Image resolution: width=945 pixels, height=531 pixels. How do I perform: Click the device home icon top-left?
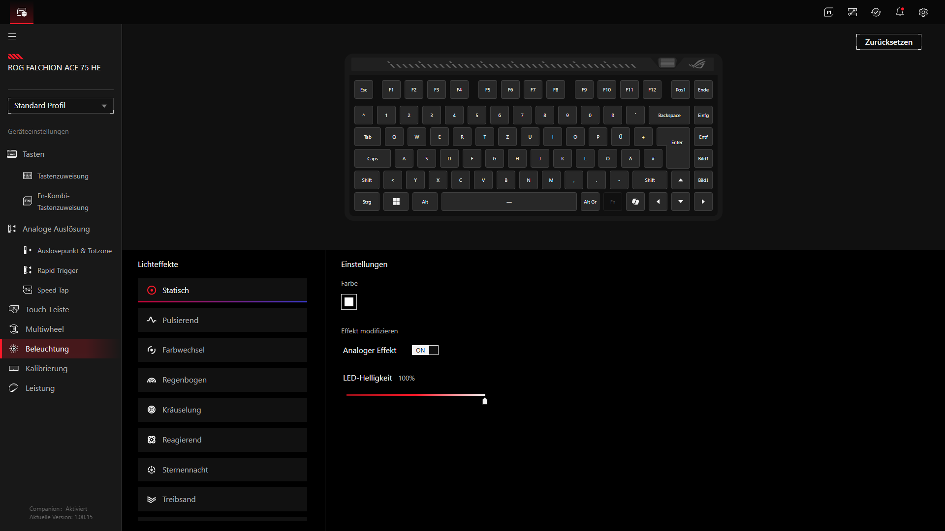coord(22,12)
